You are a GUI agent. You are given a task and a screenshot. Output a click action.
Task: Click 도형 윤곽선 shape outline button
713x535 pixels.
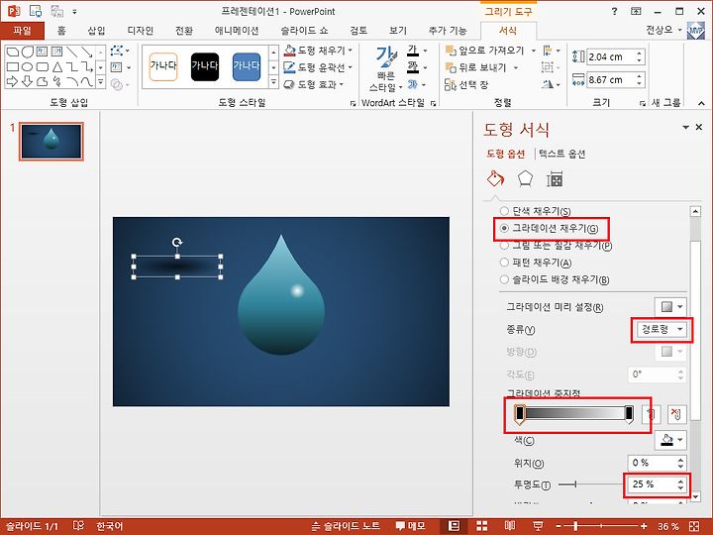tap(318, 67)
